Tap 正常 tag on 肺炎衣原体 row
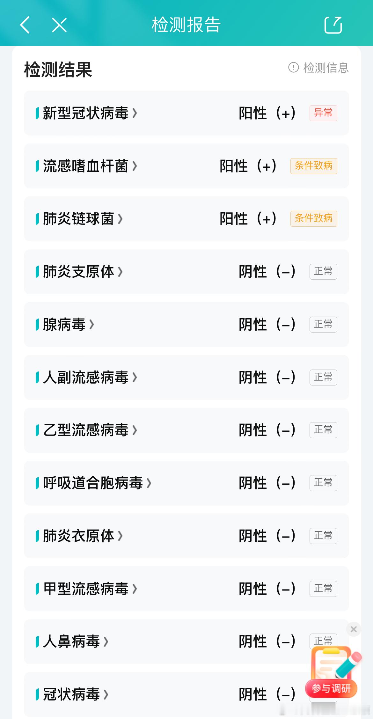This screenshot has width=373, height=719. (323, 536)
